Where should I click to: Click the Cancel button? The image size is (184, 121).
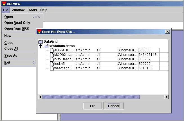coord(114,106)
